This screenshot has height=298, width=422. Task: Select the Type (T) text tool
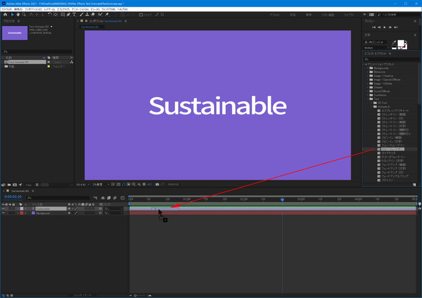[x=74, y=15]
